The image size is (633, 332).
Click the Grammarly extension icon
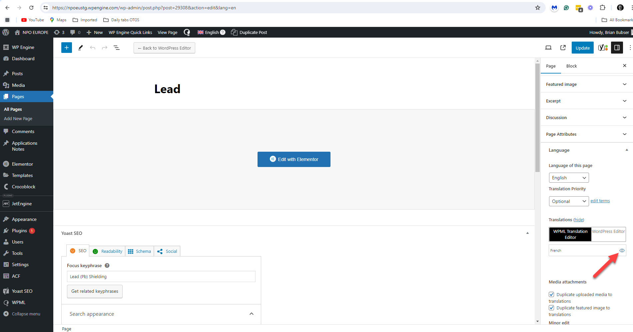pos(566,8)
